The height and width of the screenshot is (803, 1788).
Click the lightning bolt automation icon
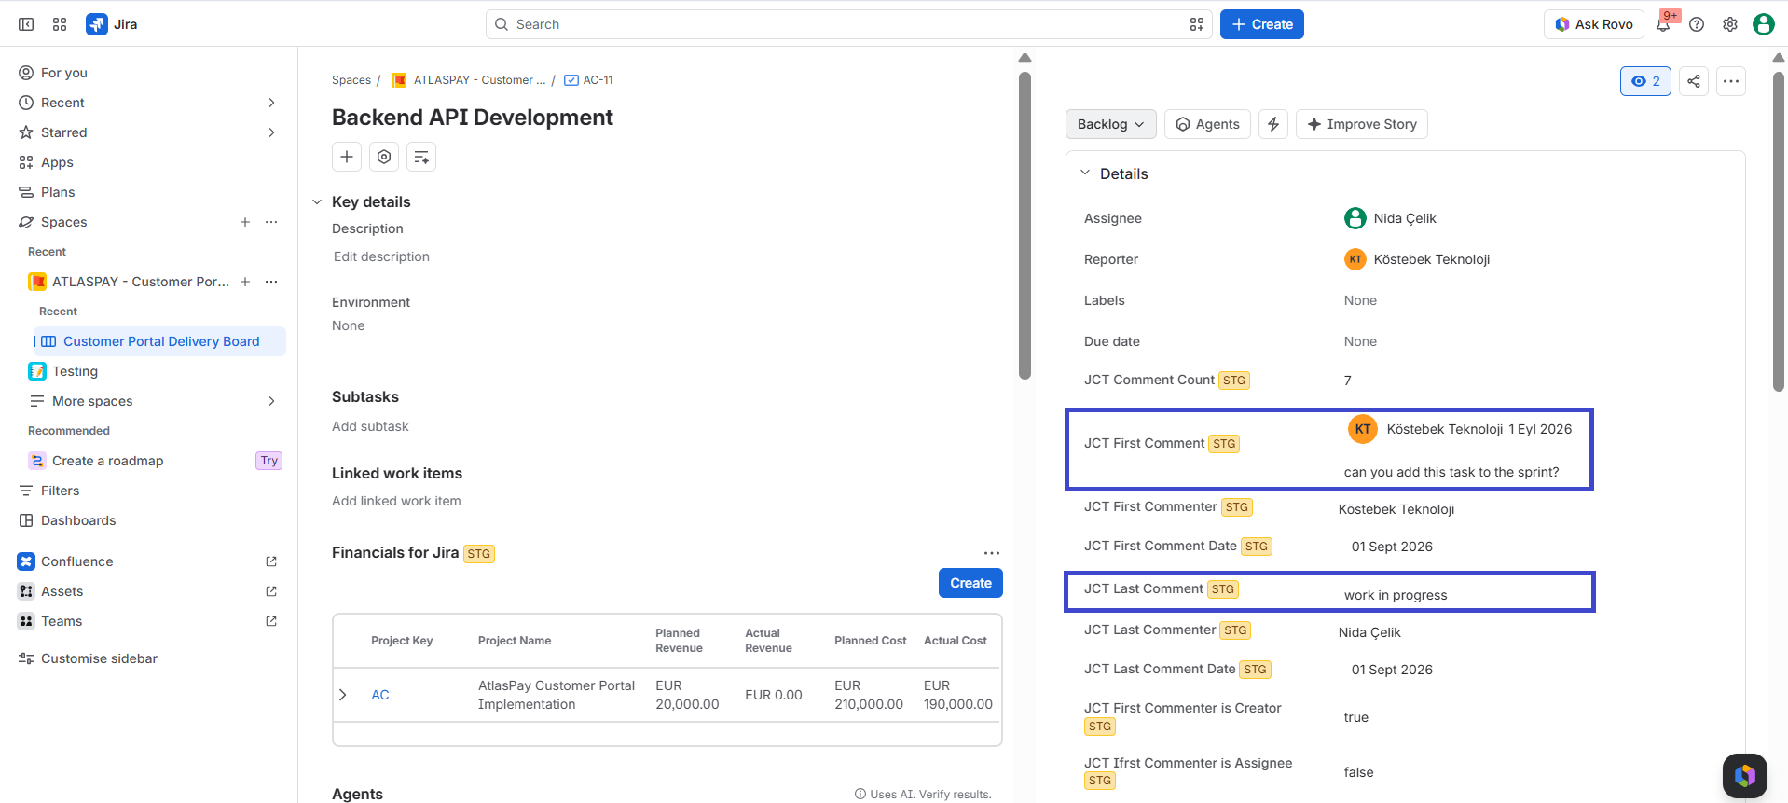tap(1273, 124)
